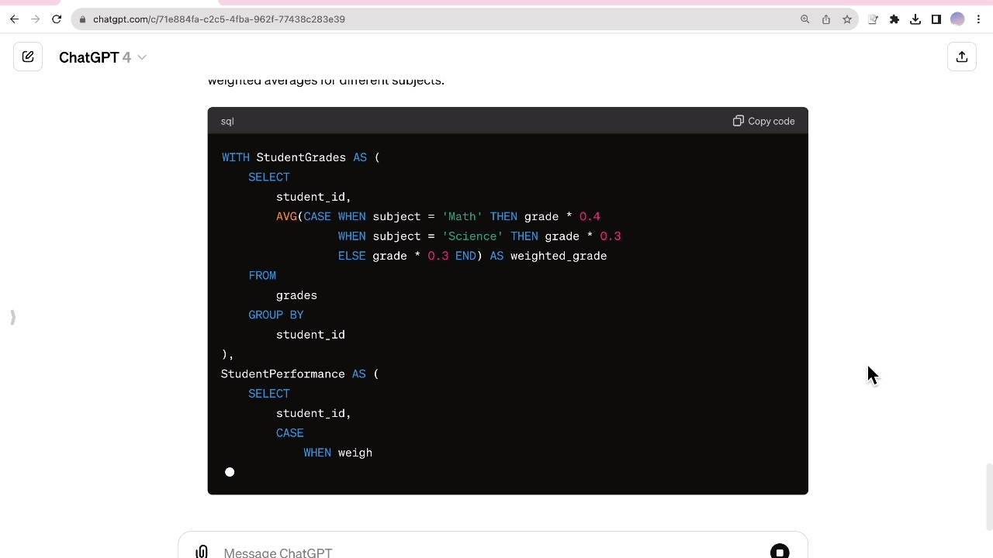Click 'StudentPerformance' CTE name
Screen dimensions: 993x558
coord(282,374)
